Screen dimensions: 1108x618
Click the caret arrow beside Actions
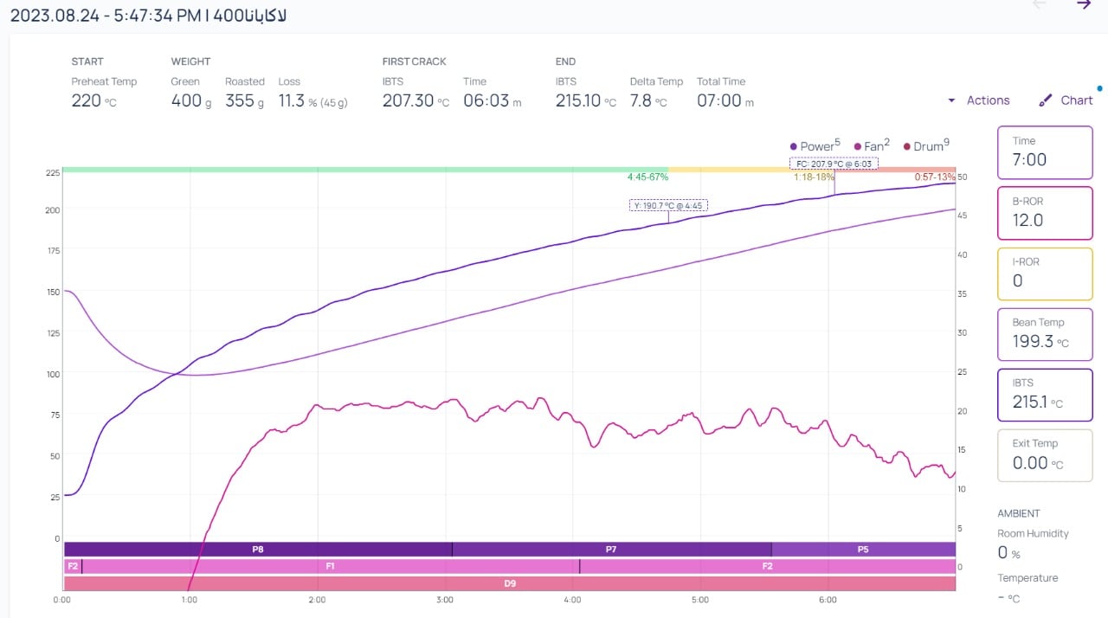tap(951, 100)
